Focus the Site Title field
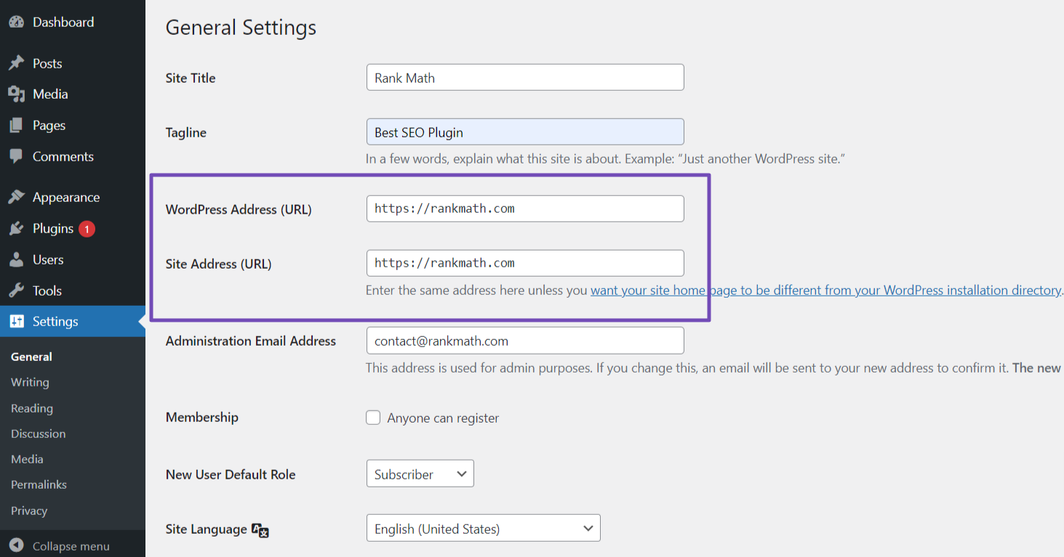The width and height of the screenshot is (1064, 557). coord(525,78)
